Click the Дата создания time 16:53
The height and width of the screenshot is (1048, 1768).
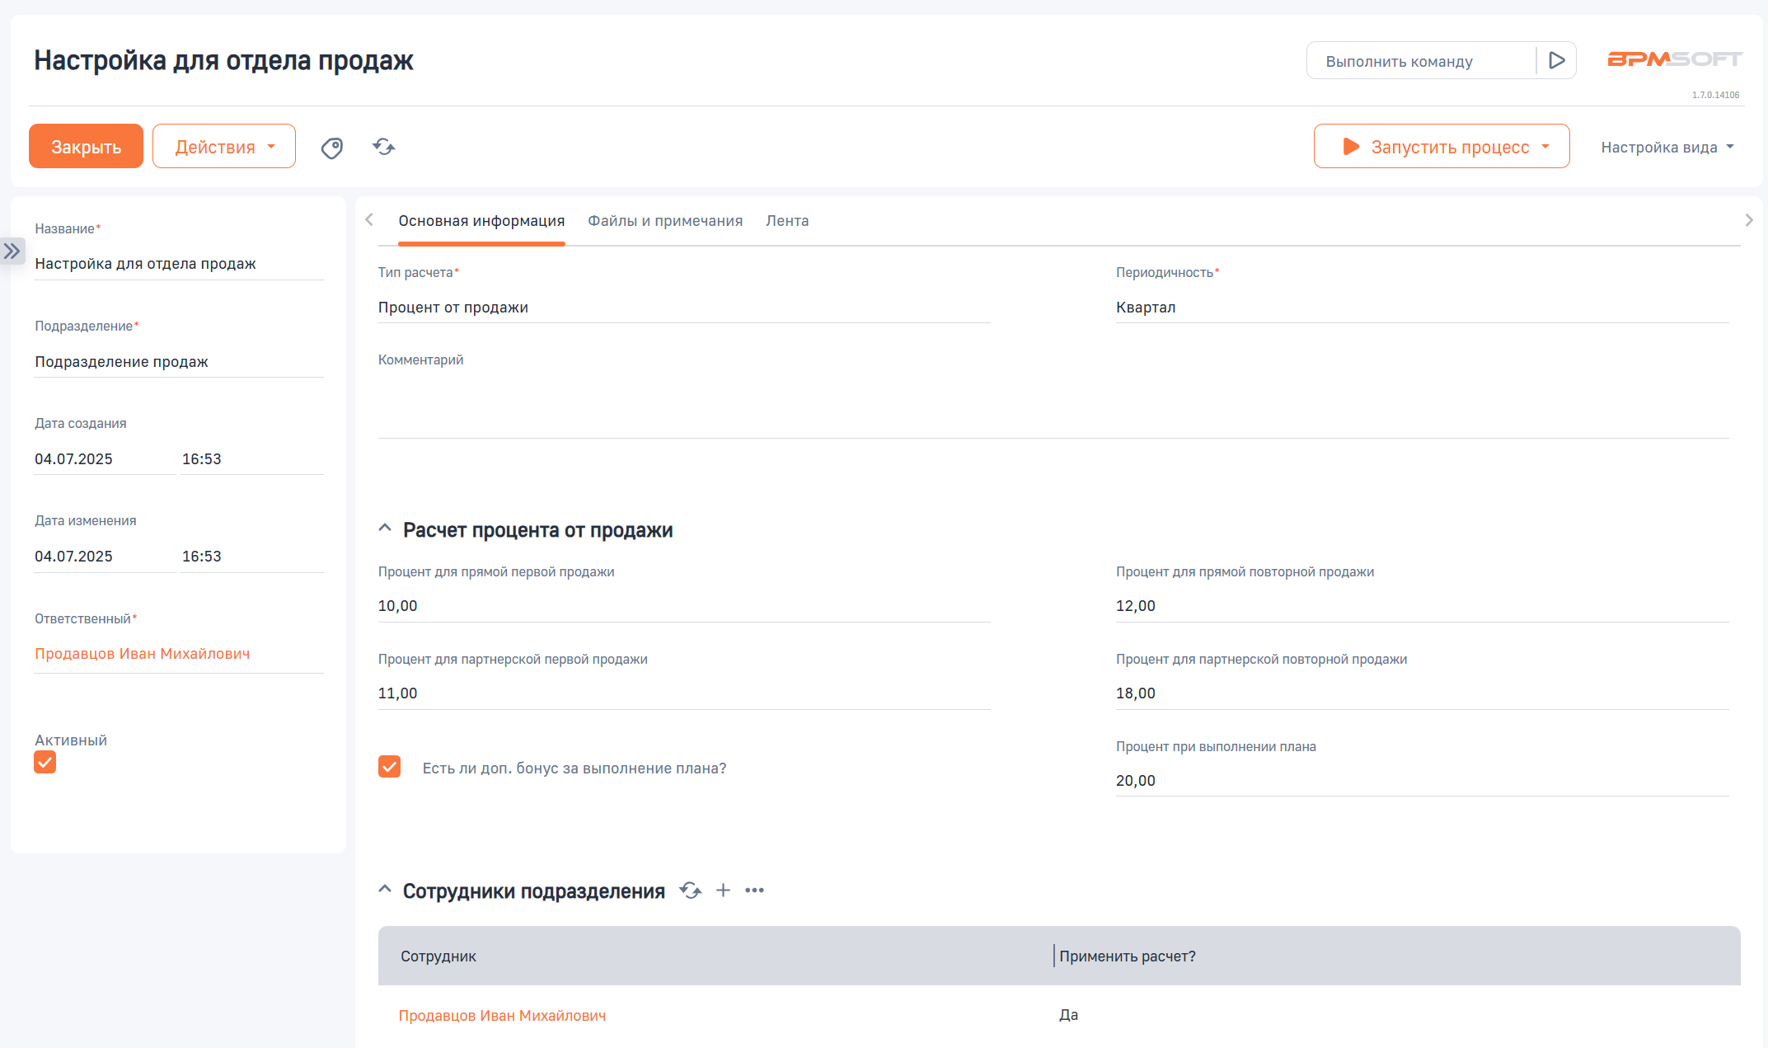[252, 459]
